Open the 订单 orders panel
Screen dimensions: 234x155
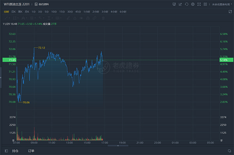pyautogui.click(x=31, y=151)
